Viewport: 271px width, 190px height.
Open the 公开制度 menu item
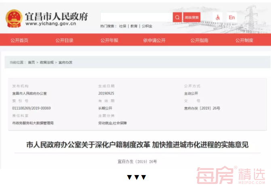[244, 40]
